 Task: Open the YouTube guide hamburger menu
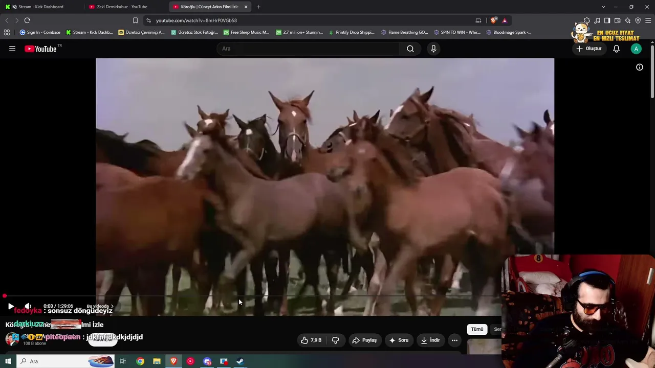(12, 49)
